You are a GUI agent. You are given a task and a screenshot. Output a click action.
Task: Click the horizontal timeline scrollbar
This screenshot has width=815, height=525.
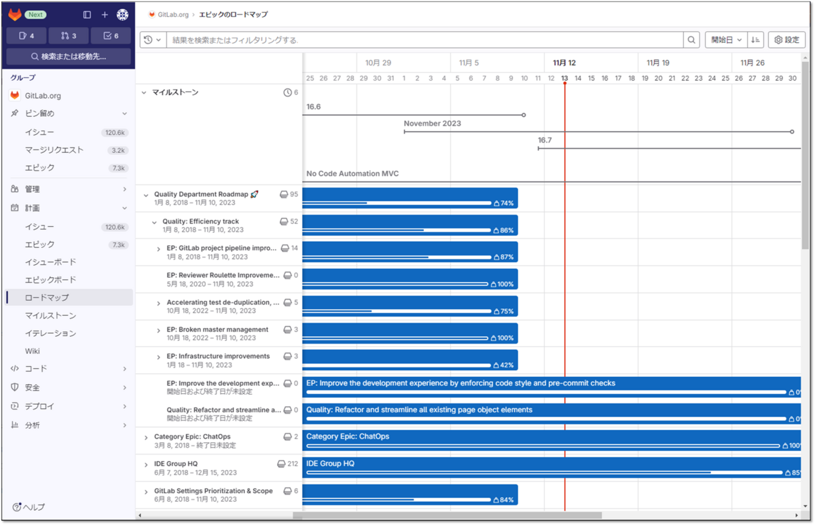coord(447,515)
